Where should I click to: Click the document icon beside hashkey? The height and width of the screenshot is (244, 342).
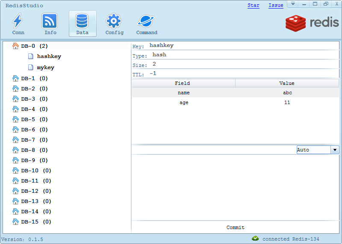click(31, 56)
